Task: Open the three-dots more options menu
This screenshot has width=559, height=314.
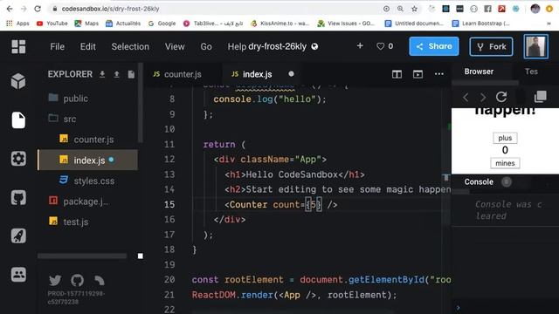Action: tap(439, 74)
